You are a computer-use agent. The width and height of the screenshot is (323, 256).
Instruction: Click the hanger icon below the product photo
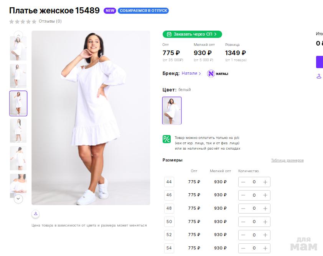(x=35, y=214)
